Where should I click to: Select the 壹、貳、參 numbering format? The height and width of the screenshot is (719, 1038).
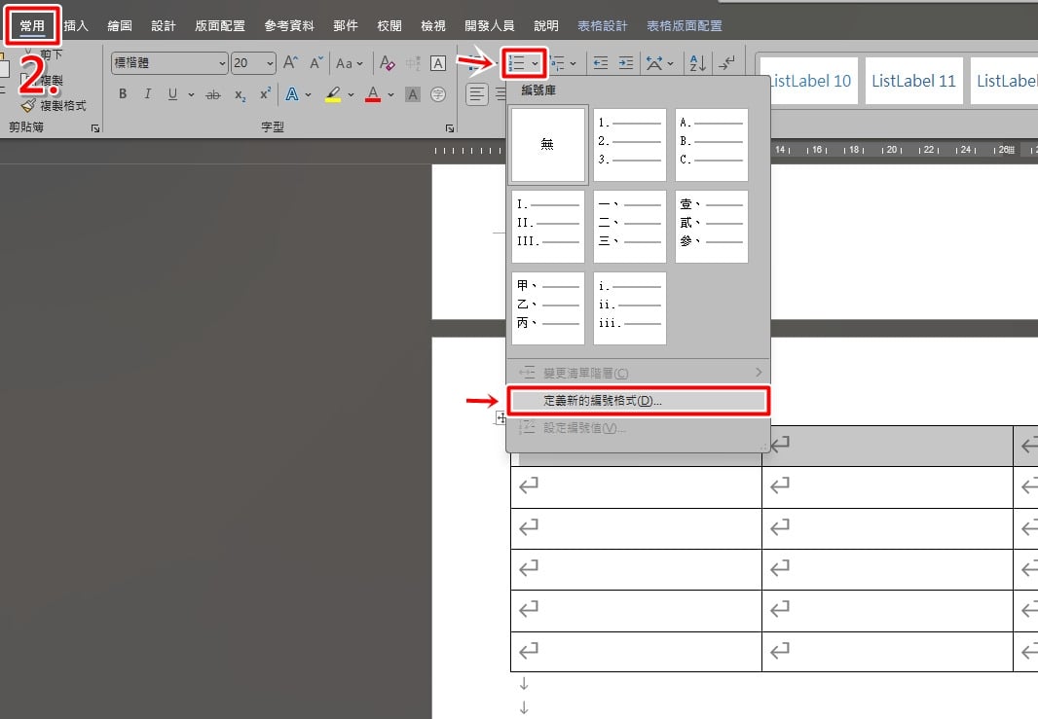click(x=712, y=227)
